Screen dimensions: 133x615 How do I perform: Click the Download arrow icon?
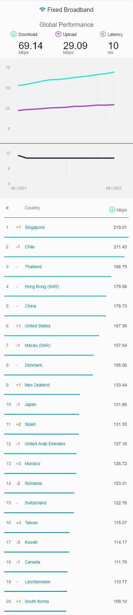14,34
